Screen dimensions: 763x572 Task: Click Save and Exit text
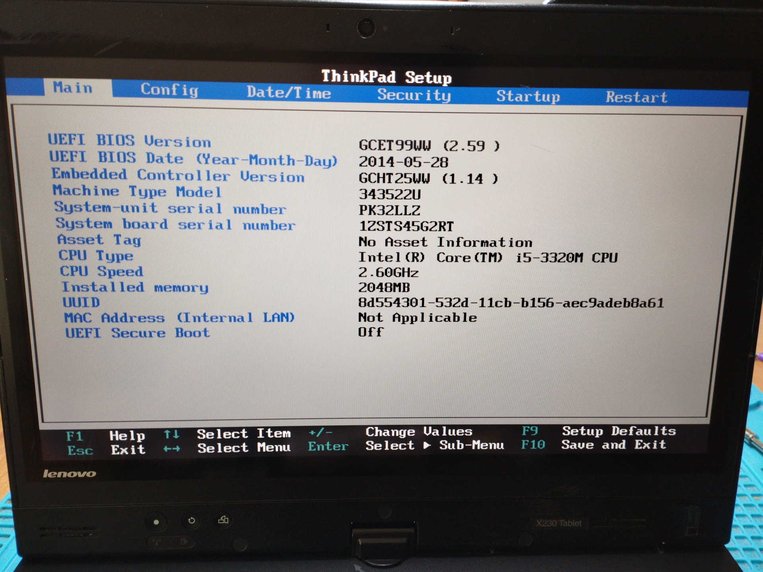[614, 444]
